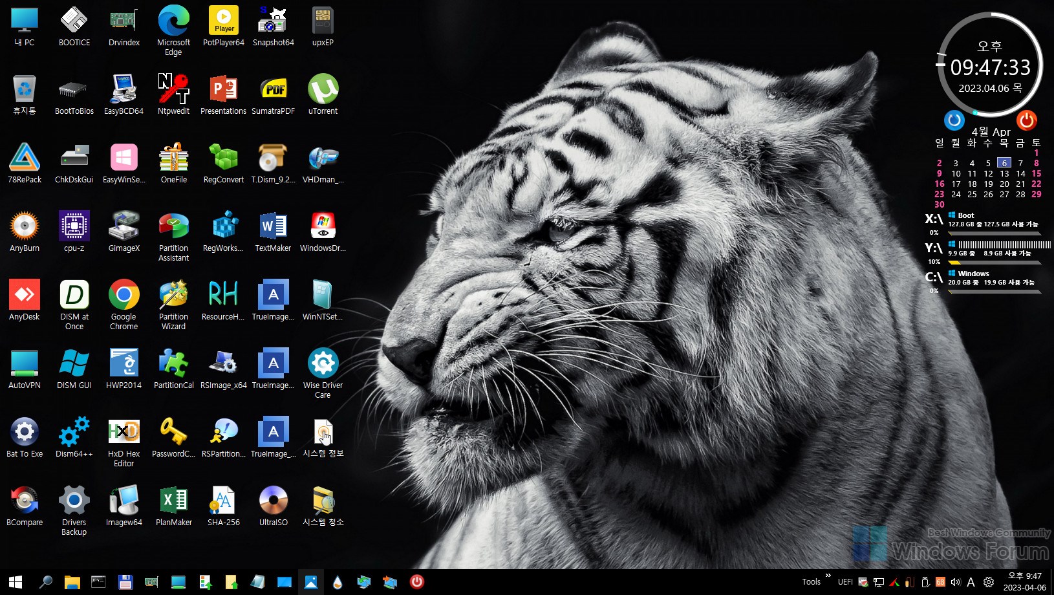
Task: Click the Y:\ drive usage entry
Action: pos(987,252)
